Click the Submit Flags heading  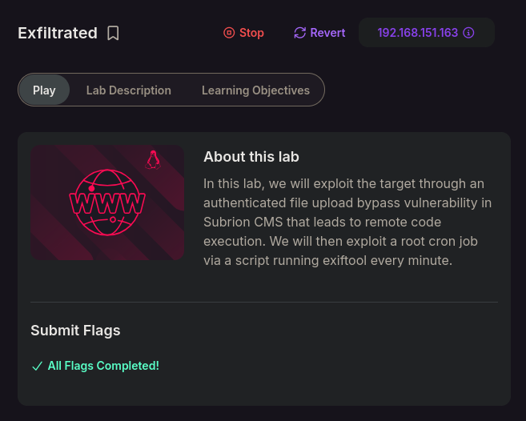point(75,331)
